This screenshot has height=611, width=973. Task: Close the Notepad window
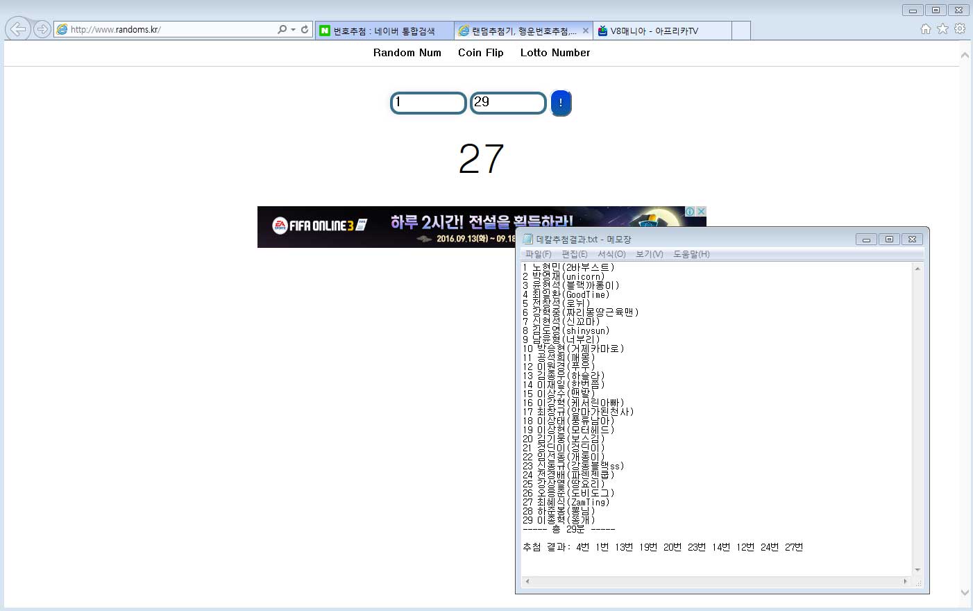pyautogui.click(x=912, y=239)
